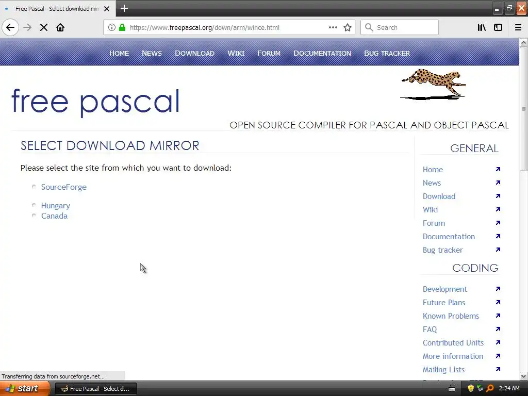Viewport: 528px width, 396px height.
Task: Toggle the sidebar view icon
Action: (498, 28)
